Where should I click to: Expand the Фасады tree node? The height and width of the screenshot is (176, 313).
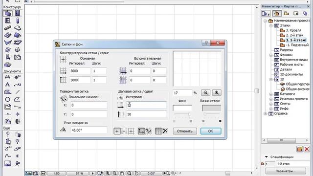tap(271, 55)
